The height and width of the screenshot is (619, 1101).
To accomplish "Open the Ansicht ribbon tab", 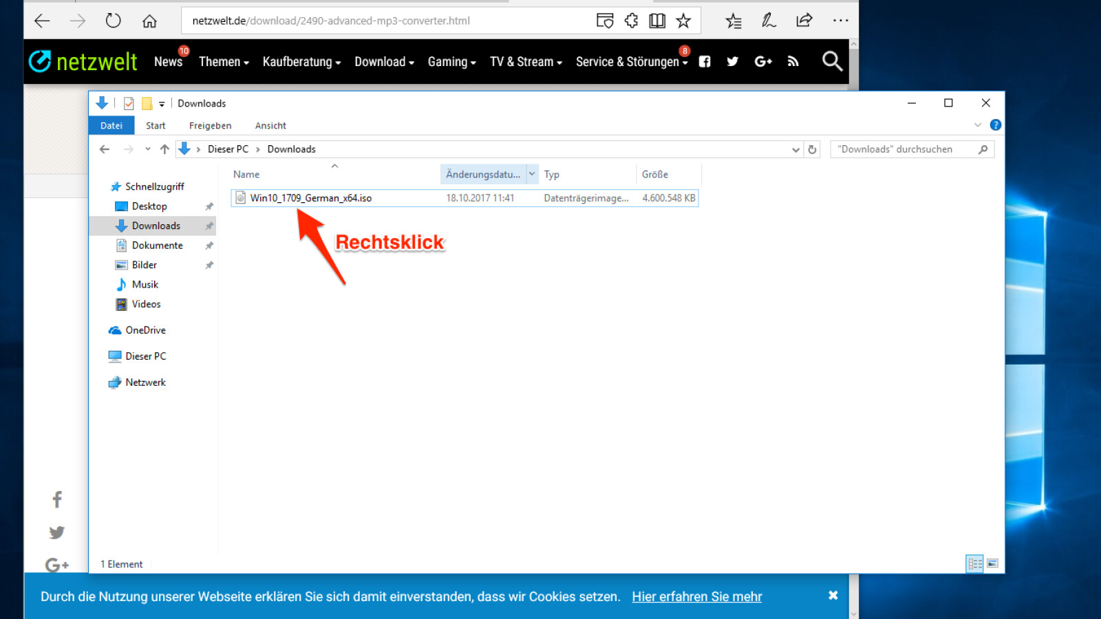I will tap(270, 125).
